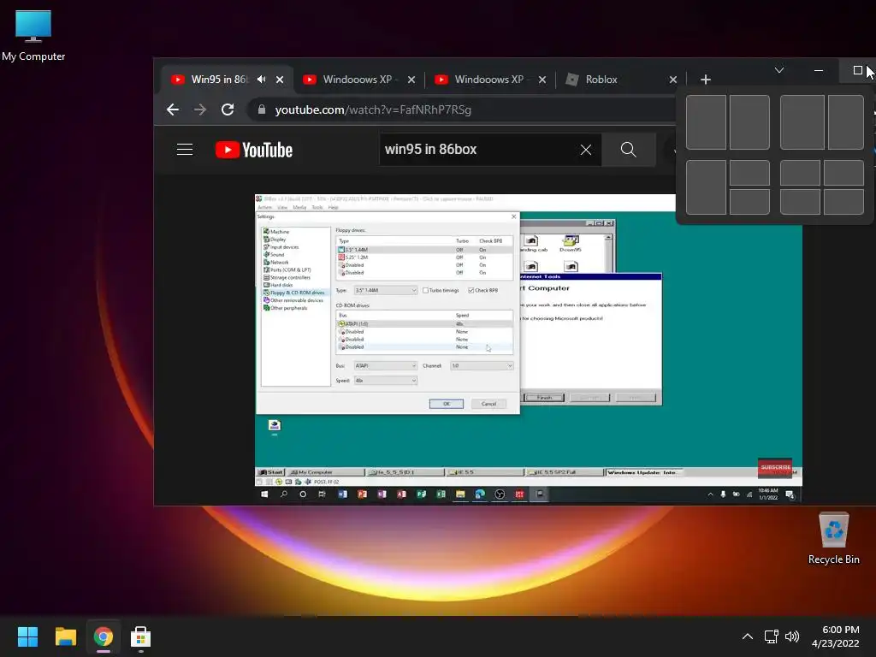This screenshot has height=657, width=876.
Task: Close the first Windooows XP tab
Action: (x=411, y=80)
